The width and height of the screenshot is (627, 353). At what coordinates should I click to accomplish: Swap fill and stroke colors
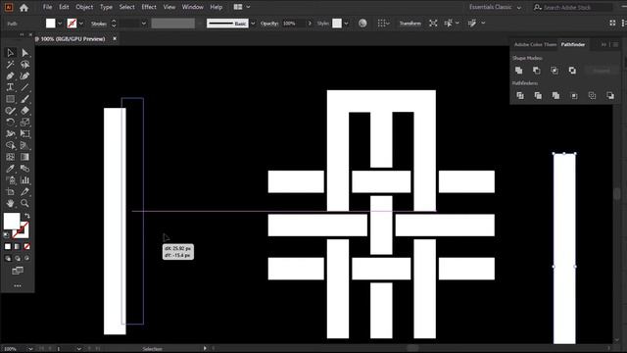[x=27, y=216]
